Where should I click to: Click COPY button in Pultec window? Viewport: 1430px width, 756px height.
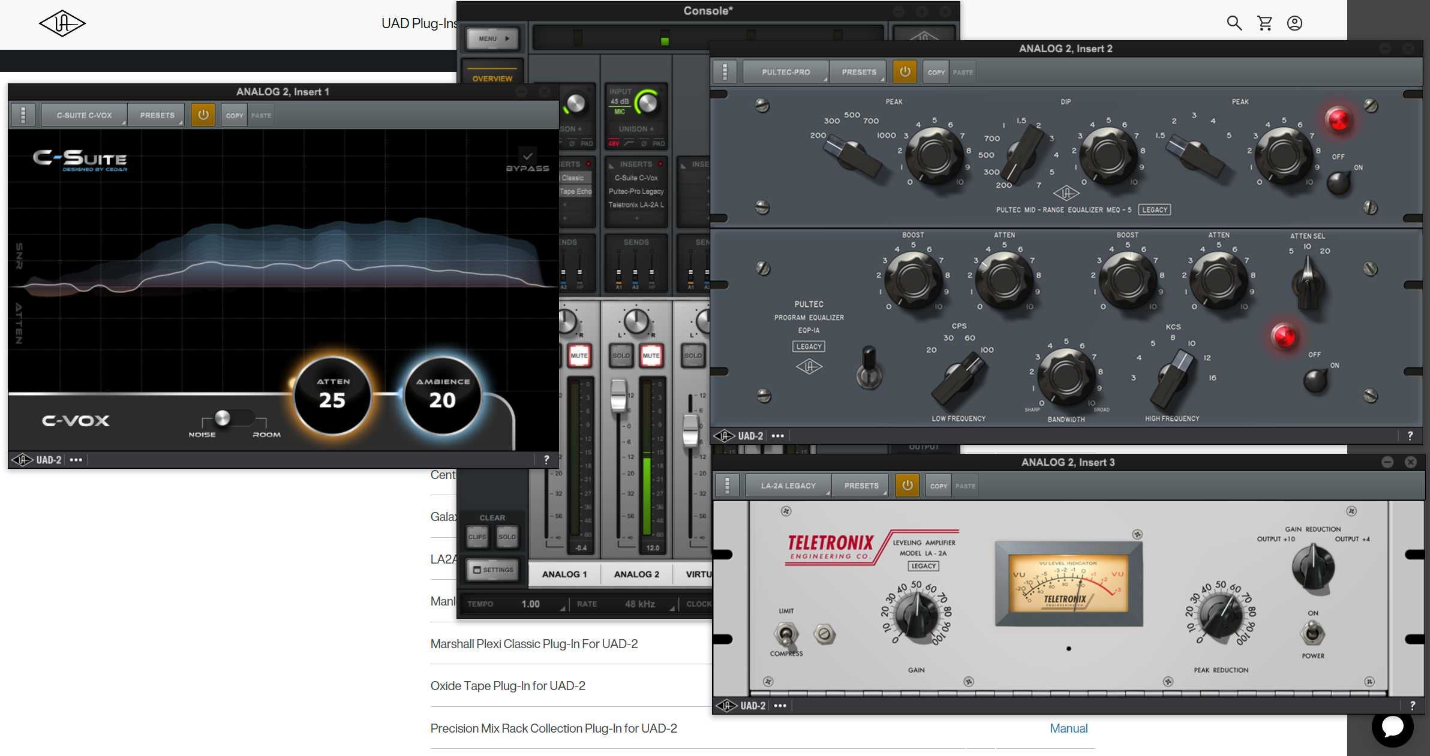pos(936,72)
